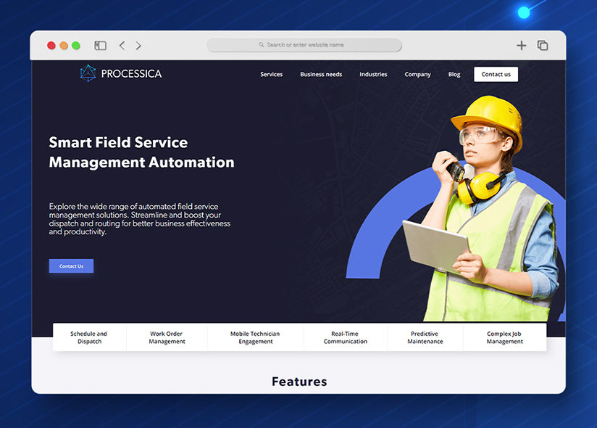Select the Real-Time Communication tab

[x=346, y=337]
